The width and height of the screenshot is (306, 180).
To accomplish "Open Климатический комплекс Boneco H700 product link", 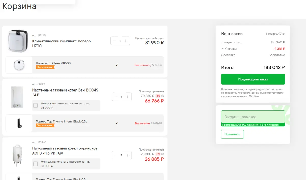I will tap(61, 43).
